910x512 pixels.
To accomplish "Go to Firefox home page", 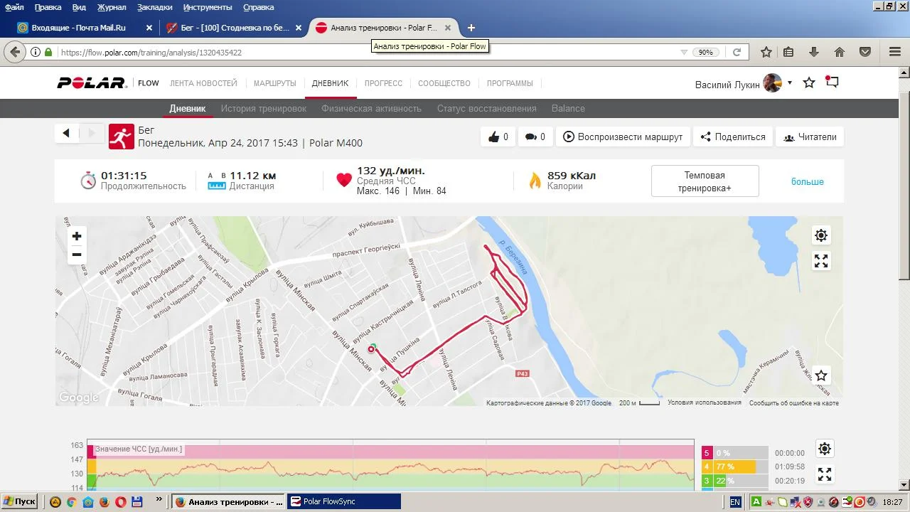I will click(840, 52).
